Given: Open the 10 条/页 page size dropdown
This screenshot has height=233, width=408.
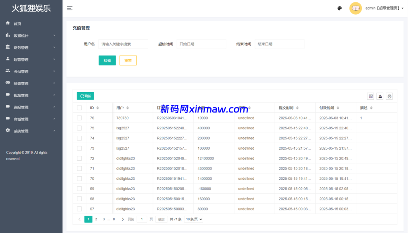Looking at the screenshot, I should tap(194, 219).
